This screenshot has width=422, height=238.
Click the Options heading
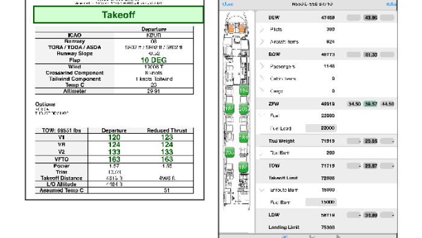tap(45, 104)
